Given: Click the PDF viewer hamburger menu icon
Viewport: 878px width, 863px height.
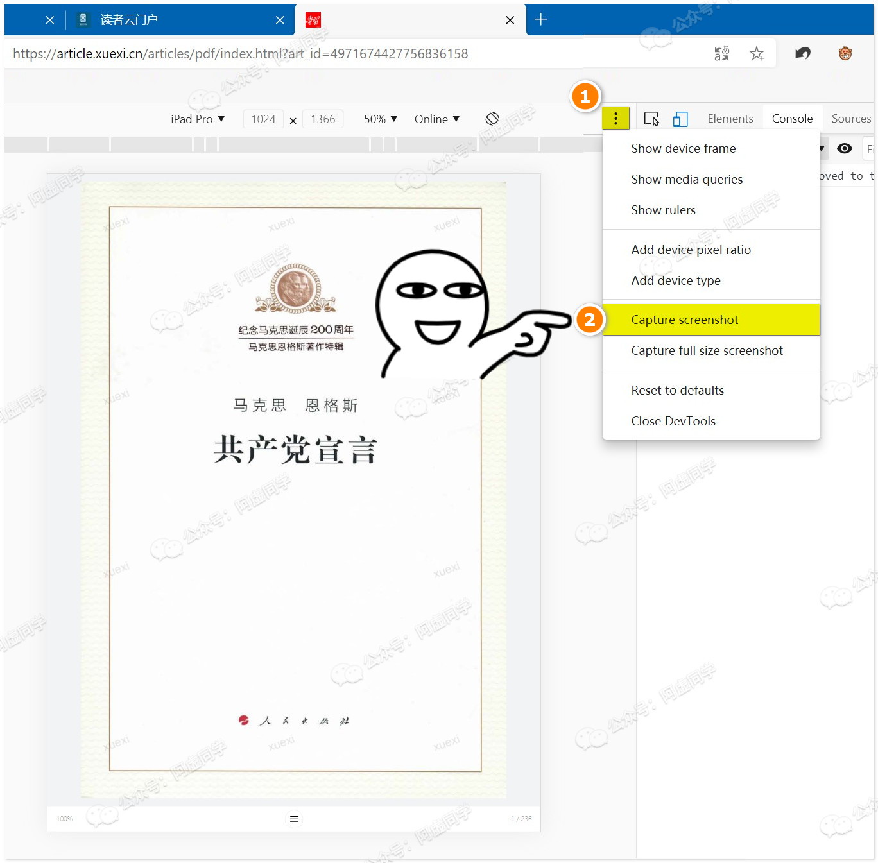Looking at the screenshot, I should (x=294, y=819).
